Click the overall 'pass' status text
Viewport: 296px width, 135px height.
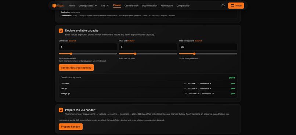click(x=232, y=77)
